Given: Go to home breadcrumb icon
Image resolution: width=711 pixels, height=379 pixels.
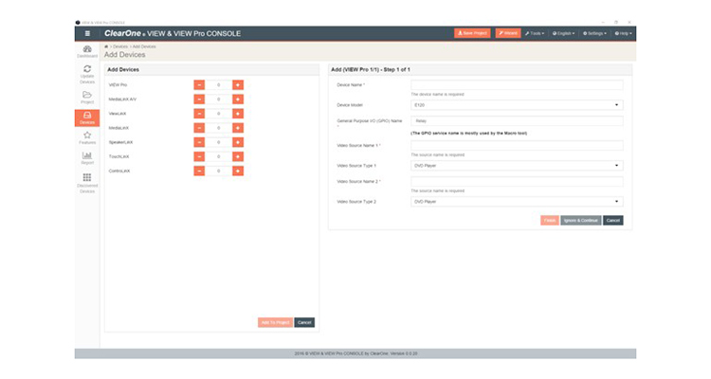Looking at the screenshot, I should click(x=106, y=46).
